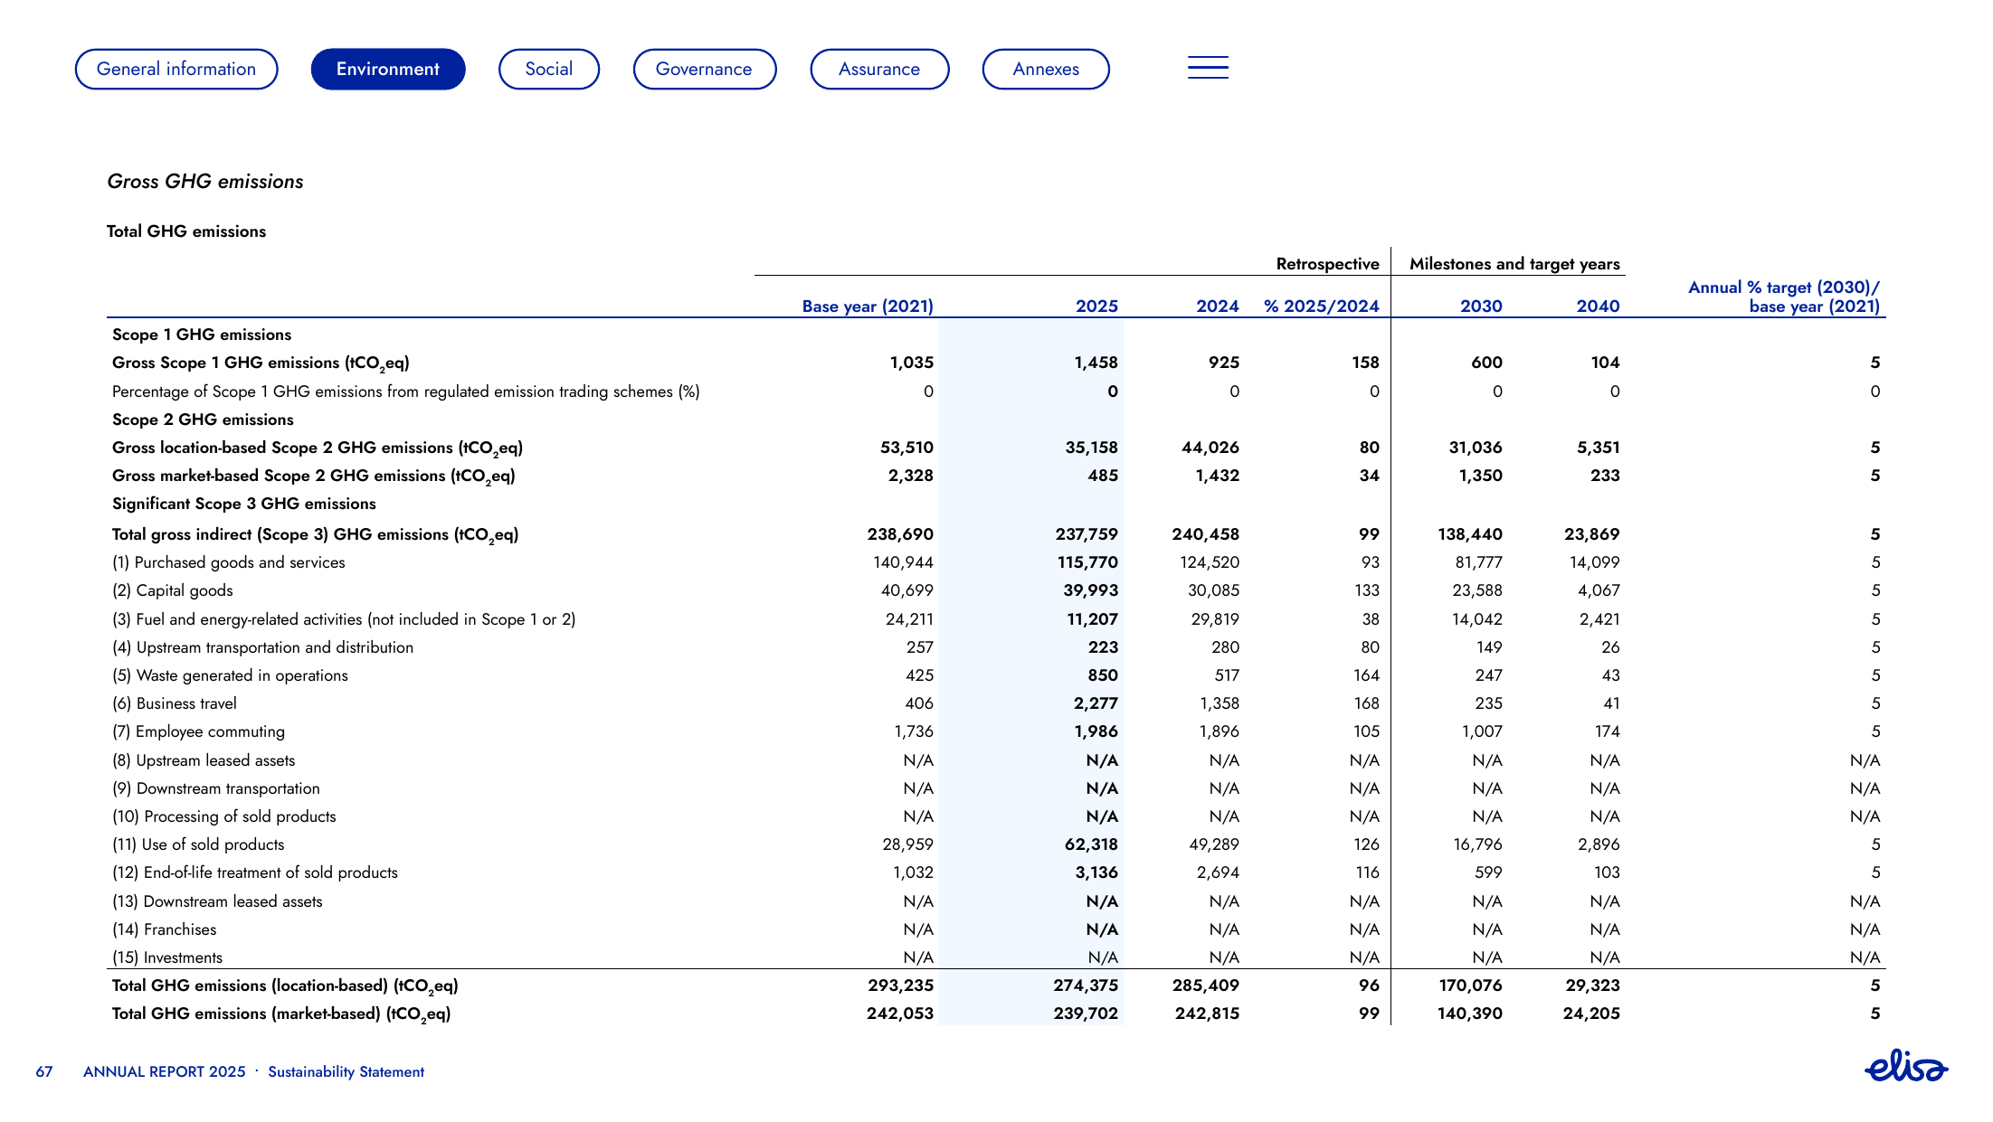Click (12) End-of-life treatment row label

[255, 873]
